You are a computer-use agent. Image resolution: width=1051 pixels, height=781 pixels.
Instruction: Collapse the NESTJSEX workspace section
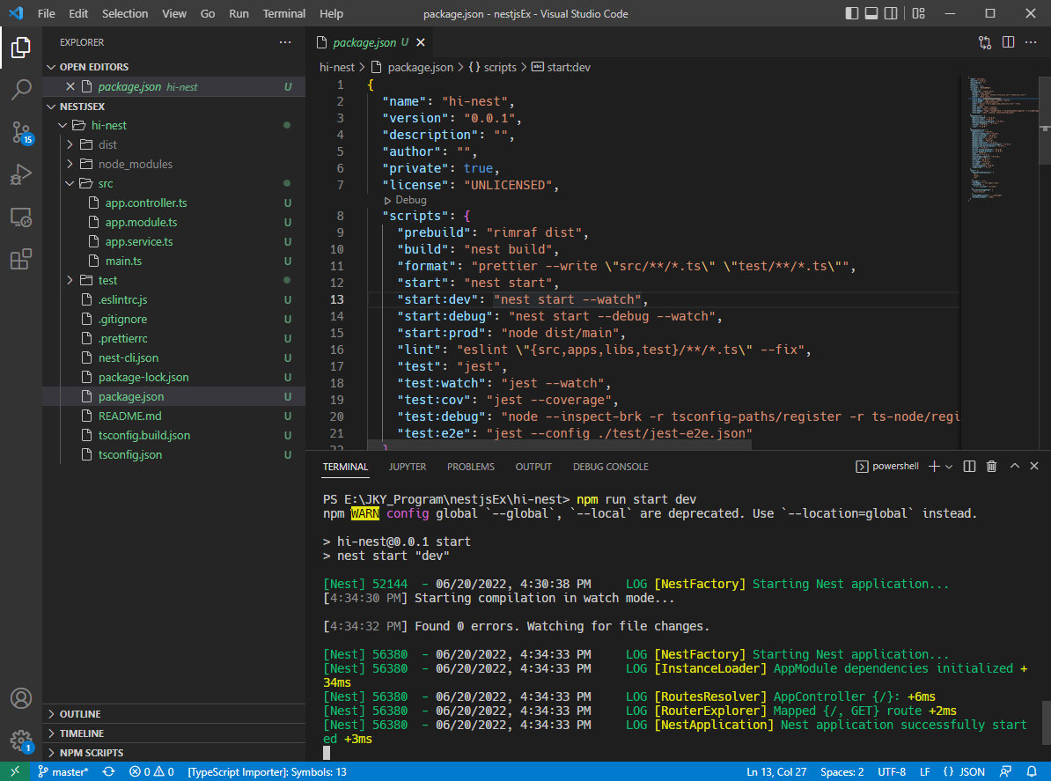point(173,107)
